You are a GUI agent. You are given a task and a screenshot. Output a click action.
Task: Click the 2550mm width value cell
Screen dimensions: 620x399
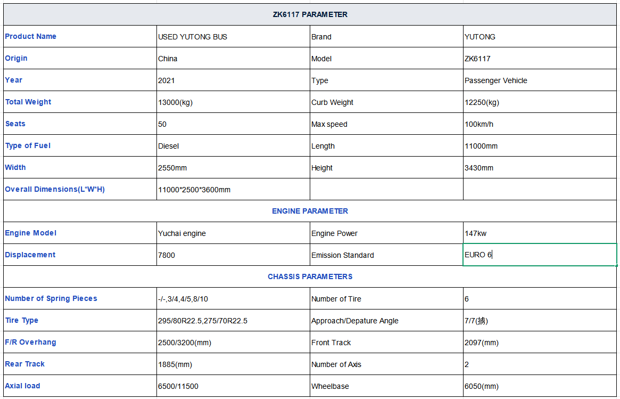233,167
